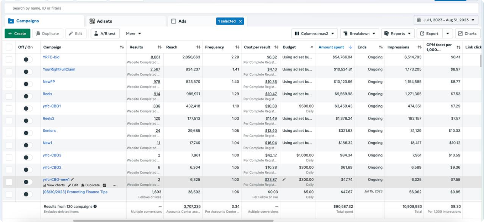Click the Ads tab window icon
The height and width of the screenshot is (222, 484).
174,21
